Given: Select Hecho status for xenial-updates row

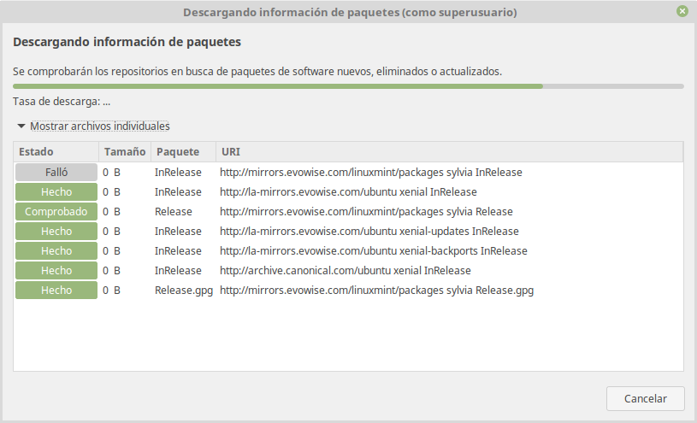Looking at the screenshot, I should (x=56, y=231).
